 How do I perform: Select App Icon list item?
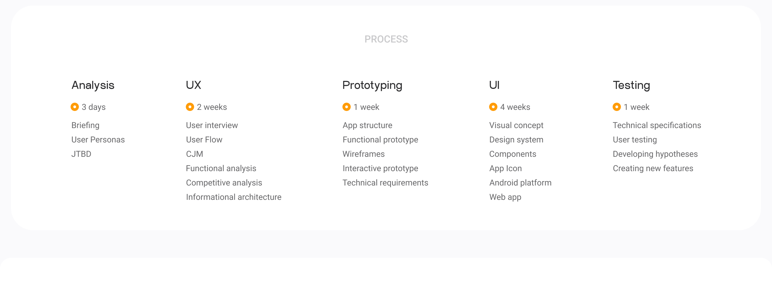pos(505,169)
